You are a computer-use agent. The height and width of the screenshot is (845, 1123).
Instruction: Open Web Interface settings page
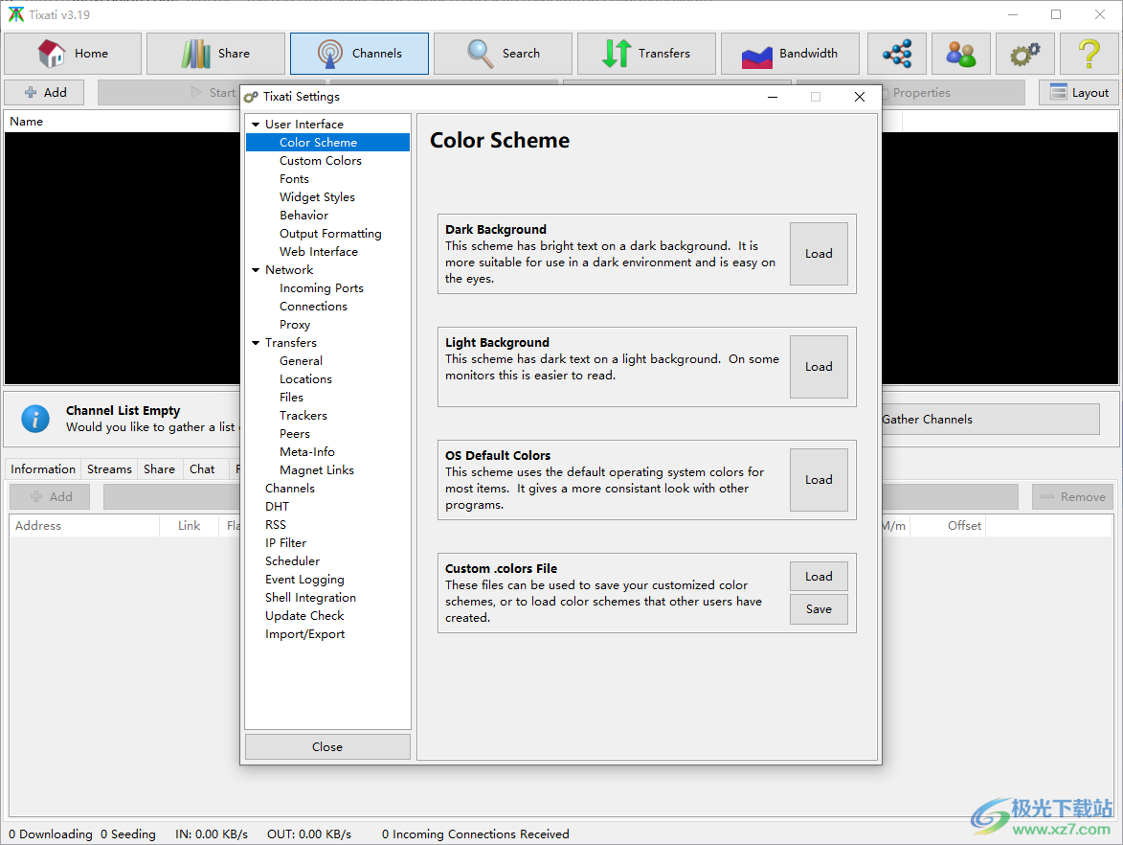pyautogui.click(x=319, y=252)
